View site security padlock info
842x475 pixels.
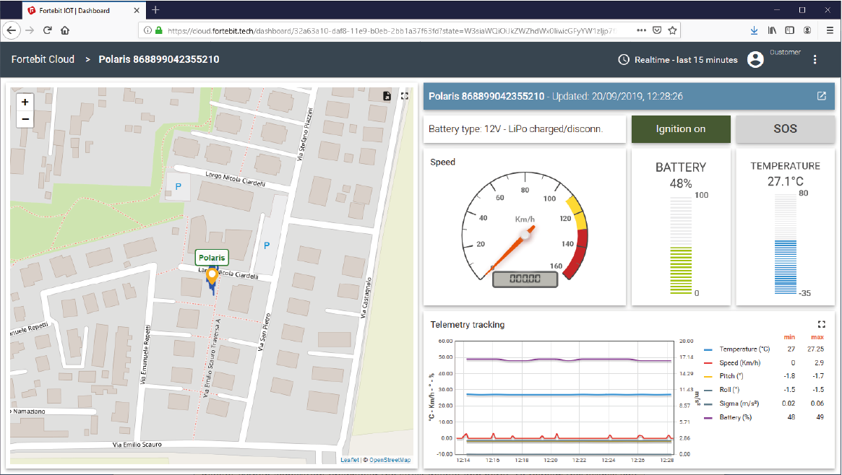click(159, 30)
